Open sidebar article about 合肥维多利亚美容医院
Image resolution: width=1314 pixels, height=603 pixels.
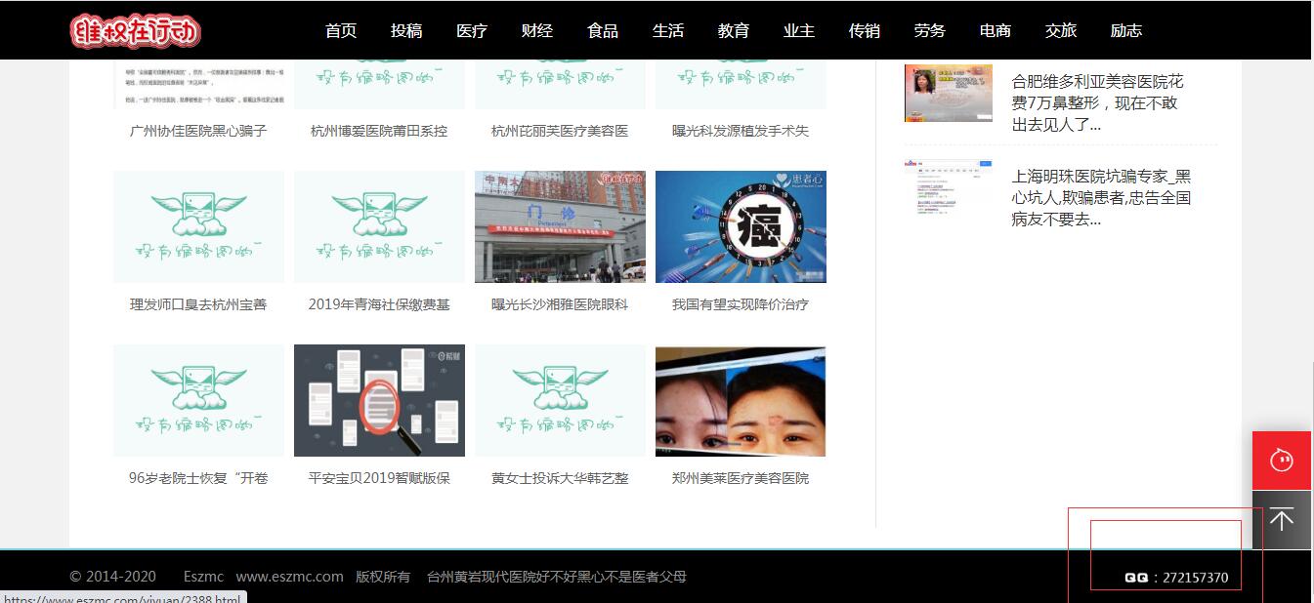1099,102
